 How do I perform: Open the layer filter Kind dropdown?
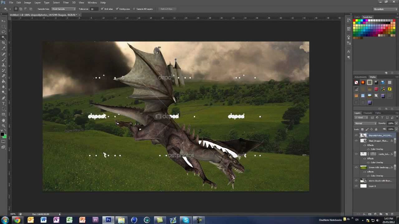pos(362,118)
